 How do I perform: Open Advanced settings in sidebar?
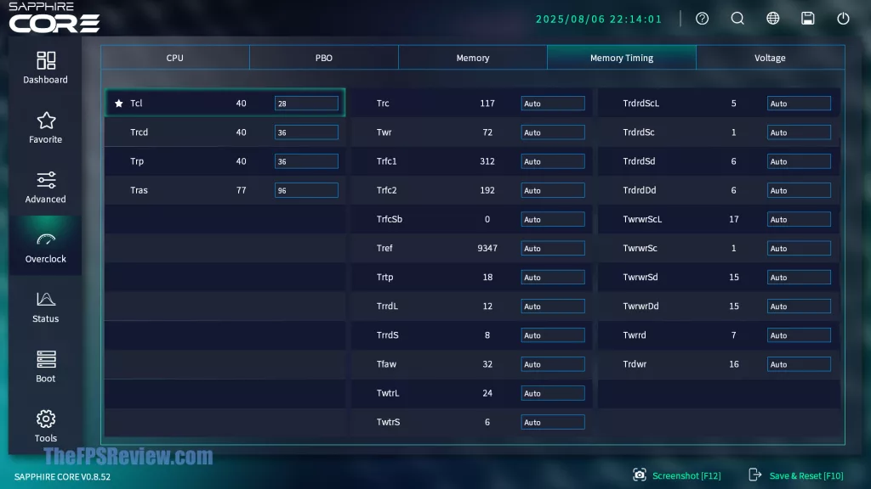(x=46, y=188)
